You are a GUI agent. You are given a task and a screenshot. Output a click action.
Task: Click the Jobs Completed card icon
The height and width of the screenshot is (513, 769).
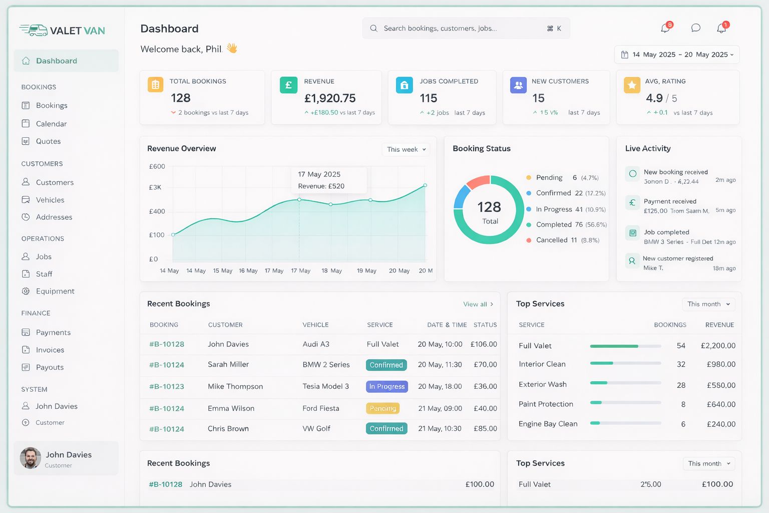point(404,85)
